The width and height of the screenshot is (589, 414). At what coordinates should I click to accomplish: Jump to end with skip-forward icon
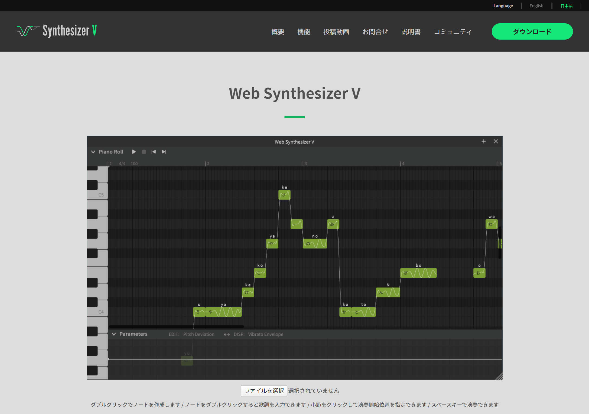tap(164, 152)
